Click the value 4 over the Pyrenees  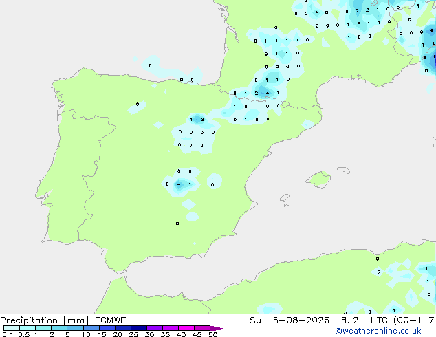pyautogui.click(x=268, y=93)
